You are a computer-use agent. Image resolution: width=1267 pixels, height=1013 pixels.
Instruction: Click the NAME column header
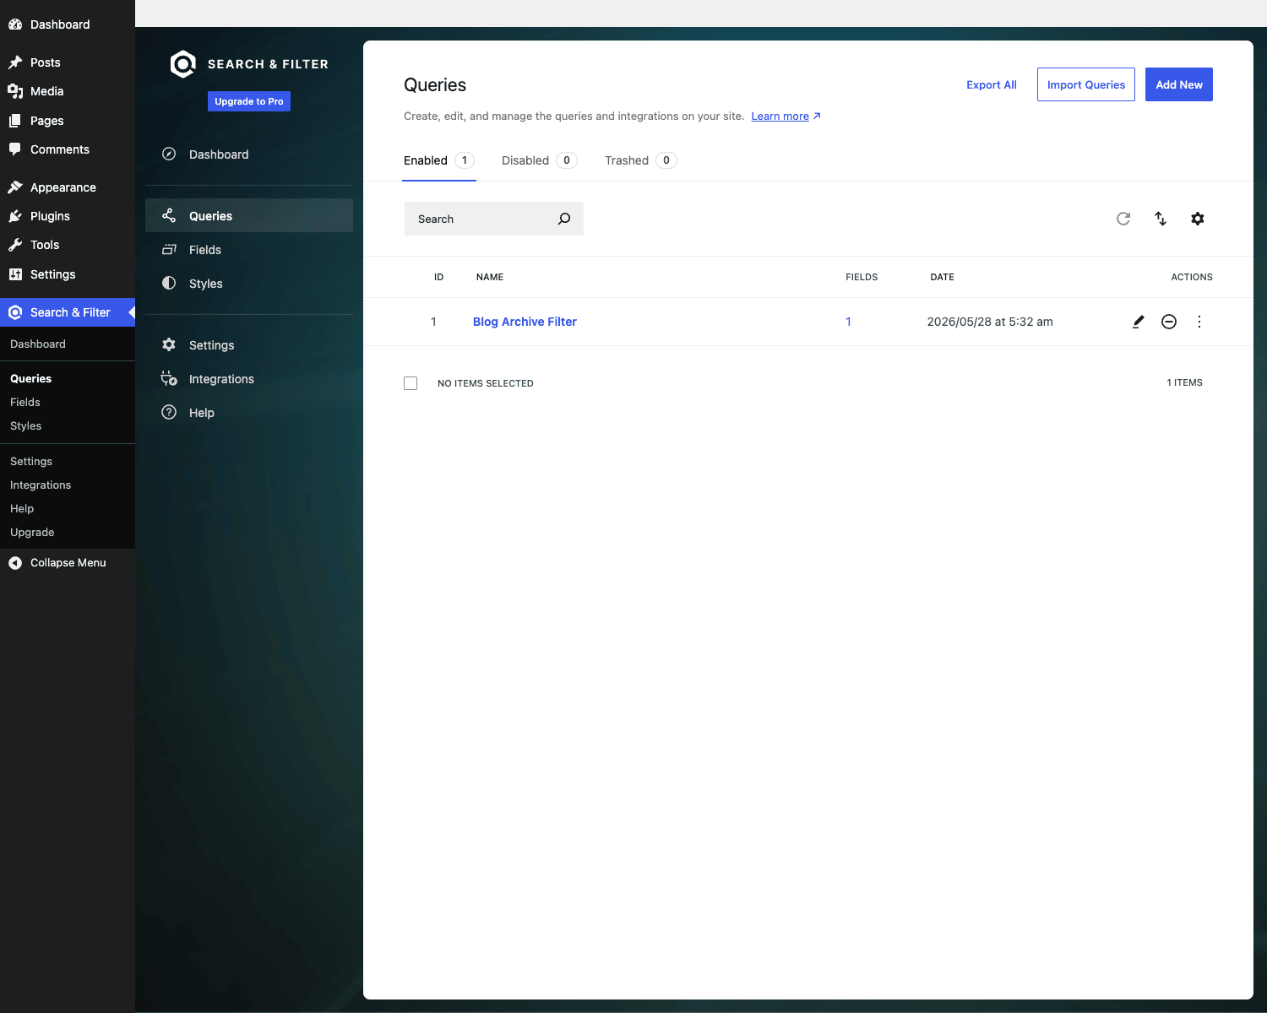(x=490, y=277)
